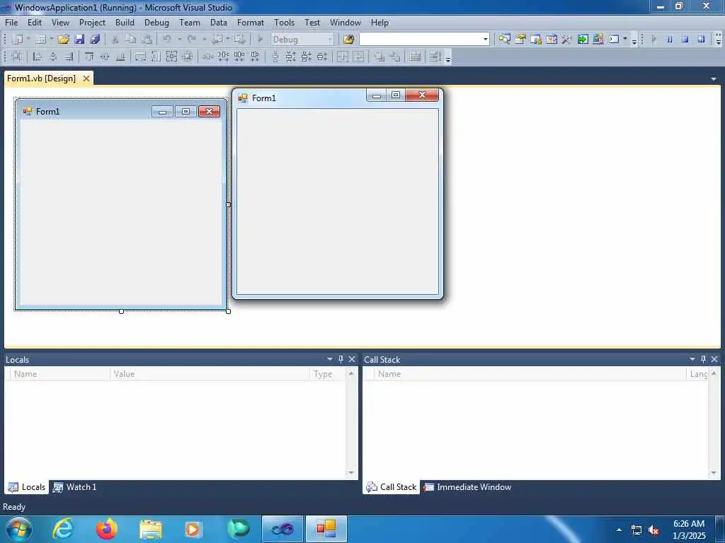The width and height of the screenshot is (725, 543).
Task: Select the Locals tab
Action: coord(27,486)
